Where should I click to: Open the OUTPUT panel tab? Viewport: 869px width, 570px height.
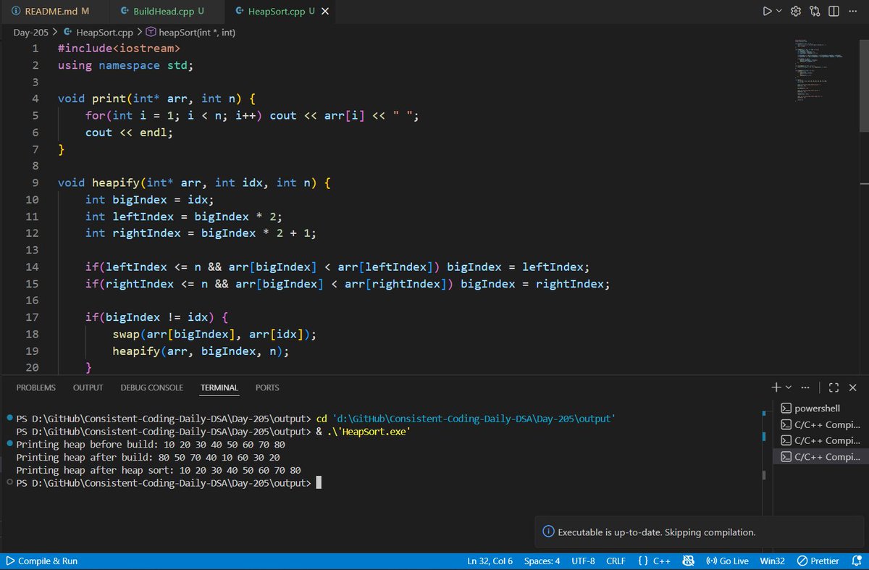point(88,387)
